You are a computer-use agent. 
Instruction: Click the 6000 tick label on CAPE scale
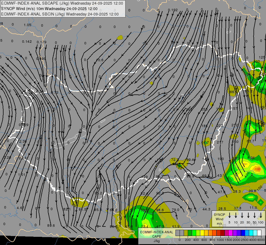click(261, 240)
